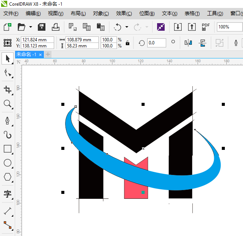Open the 效果(C) menu
The image size is (243, 236).
[124, 14]
